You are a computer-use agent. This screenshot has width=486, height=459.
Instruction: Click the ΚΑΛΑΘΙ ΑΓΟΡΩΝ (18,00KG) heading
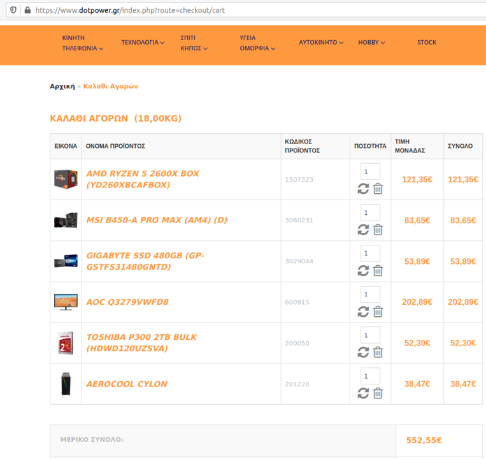116,119
